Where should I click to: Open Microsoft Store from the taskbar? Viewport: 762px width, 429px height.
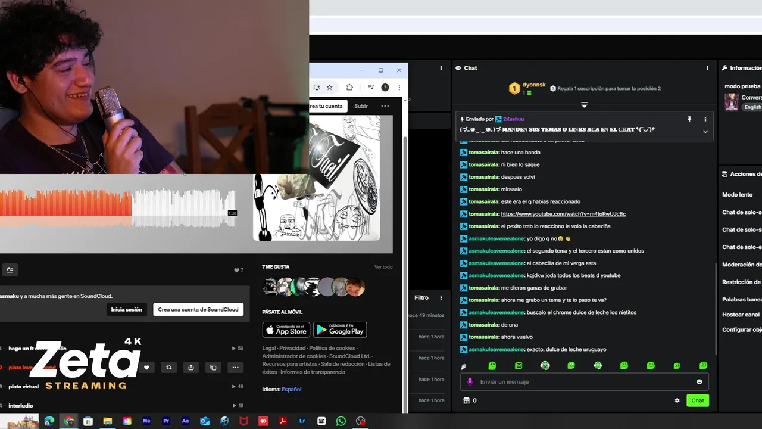[x=88, y=421]
